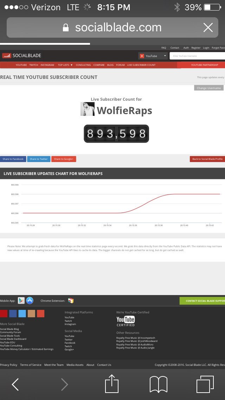Click Google+ under Social Media
The width and height of the screenshot is (225, 400).
click(x=69, y=350)
